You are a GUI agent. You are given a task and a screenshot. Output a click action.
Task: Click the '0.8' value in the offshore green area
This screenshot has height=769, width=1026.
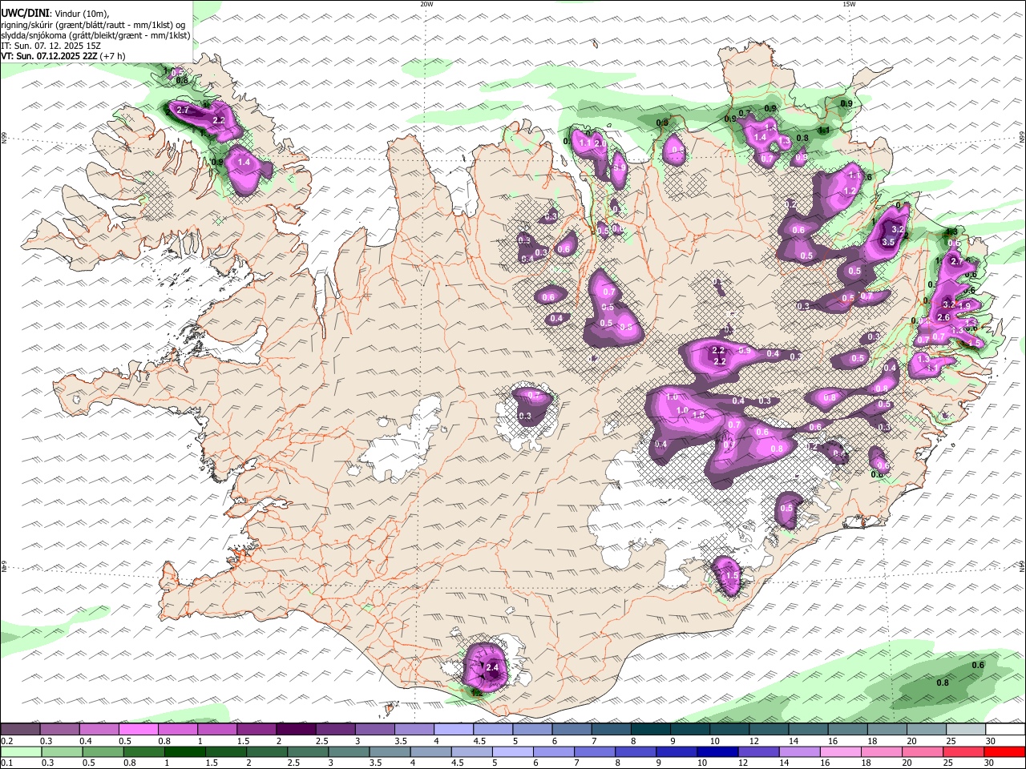pyautogui.click(x=943, y=682)
